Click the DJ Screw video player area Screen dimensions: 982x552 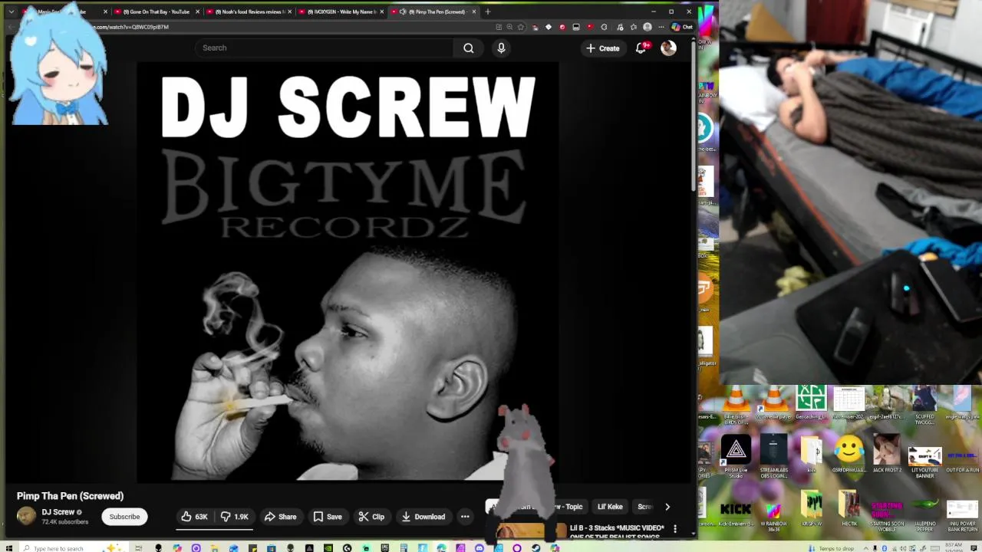click(x=348, y=271)
